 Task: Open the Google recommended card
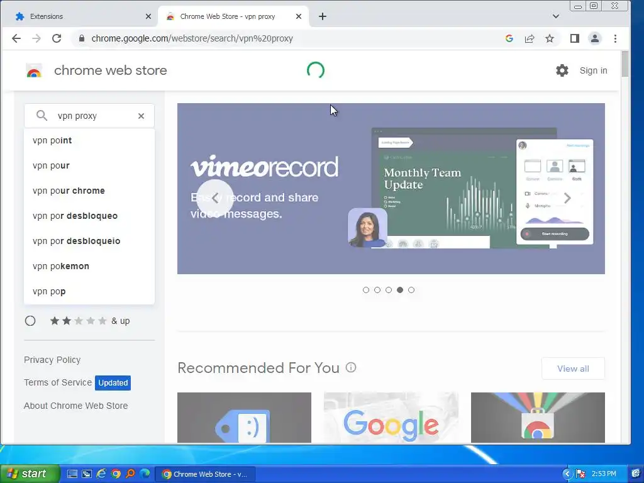[x=391, y=418]
